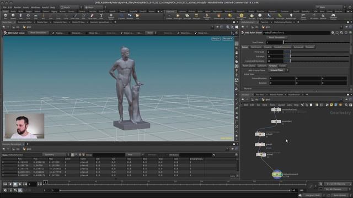Open the Arnold menu

click(45, 7)
